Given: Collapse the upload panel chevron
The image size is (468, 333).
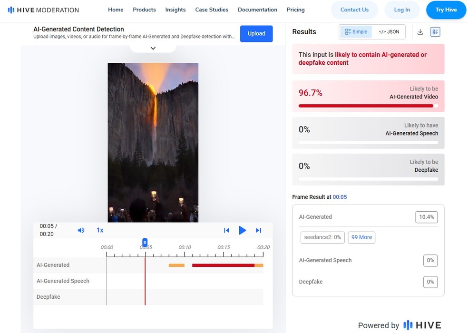Looking at the screenshot, I should (153, 49).
